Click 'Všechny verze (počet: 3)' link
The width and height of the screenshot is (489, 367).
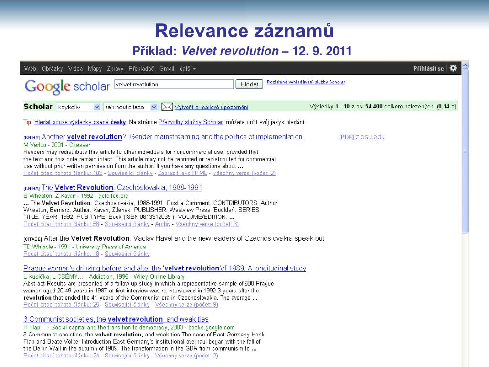click(207, 224)
